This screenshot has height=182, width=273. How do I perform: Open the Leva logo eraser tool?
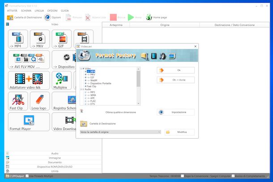[x=40, y=101]
